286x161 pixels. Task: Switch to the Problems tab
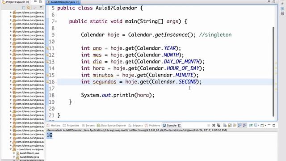pyautogui.click(x=152, y=125)
